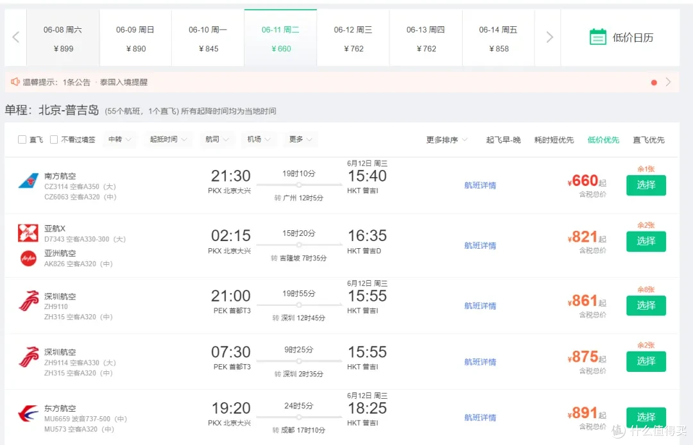Open the 更多 filter dropdown
Viewport: 693px width, 445px height.
[300, 140]
